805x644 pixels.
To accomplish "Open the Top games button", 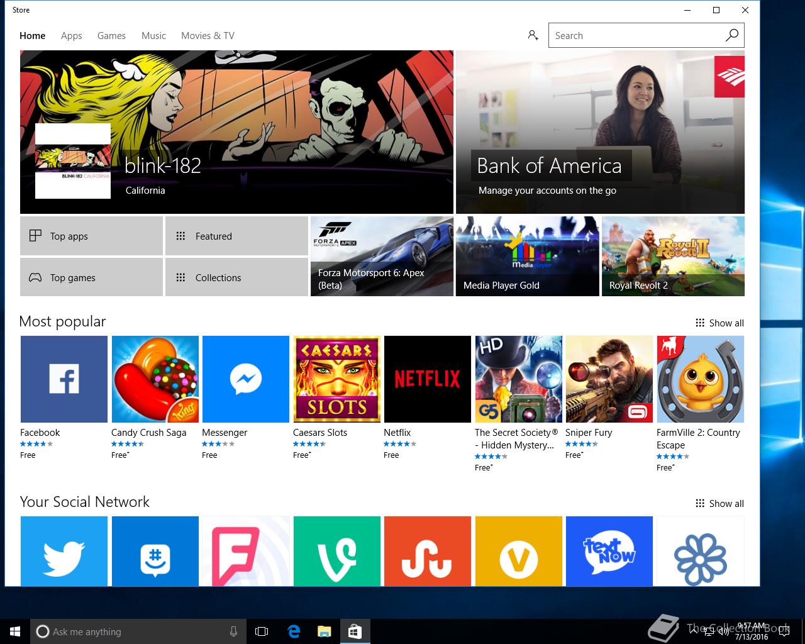I will click(91, 277).
